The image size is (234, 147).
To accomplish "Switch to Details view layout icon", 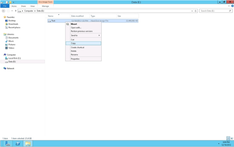I will (228, 138).
